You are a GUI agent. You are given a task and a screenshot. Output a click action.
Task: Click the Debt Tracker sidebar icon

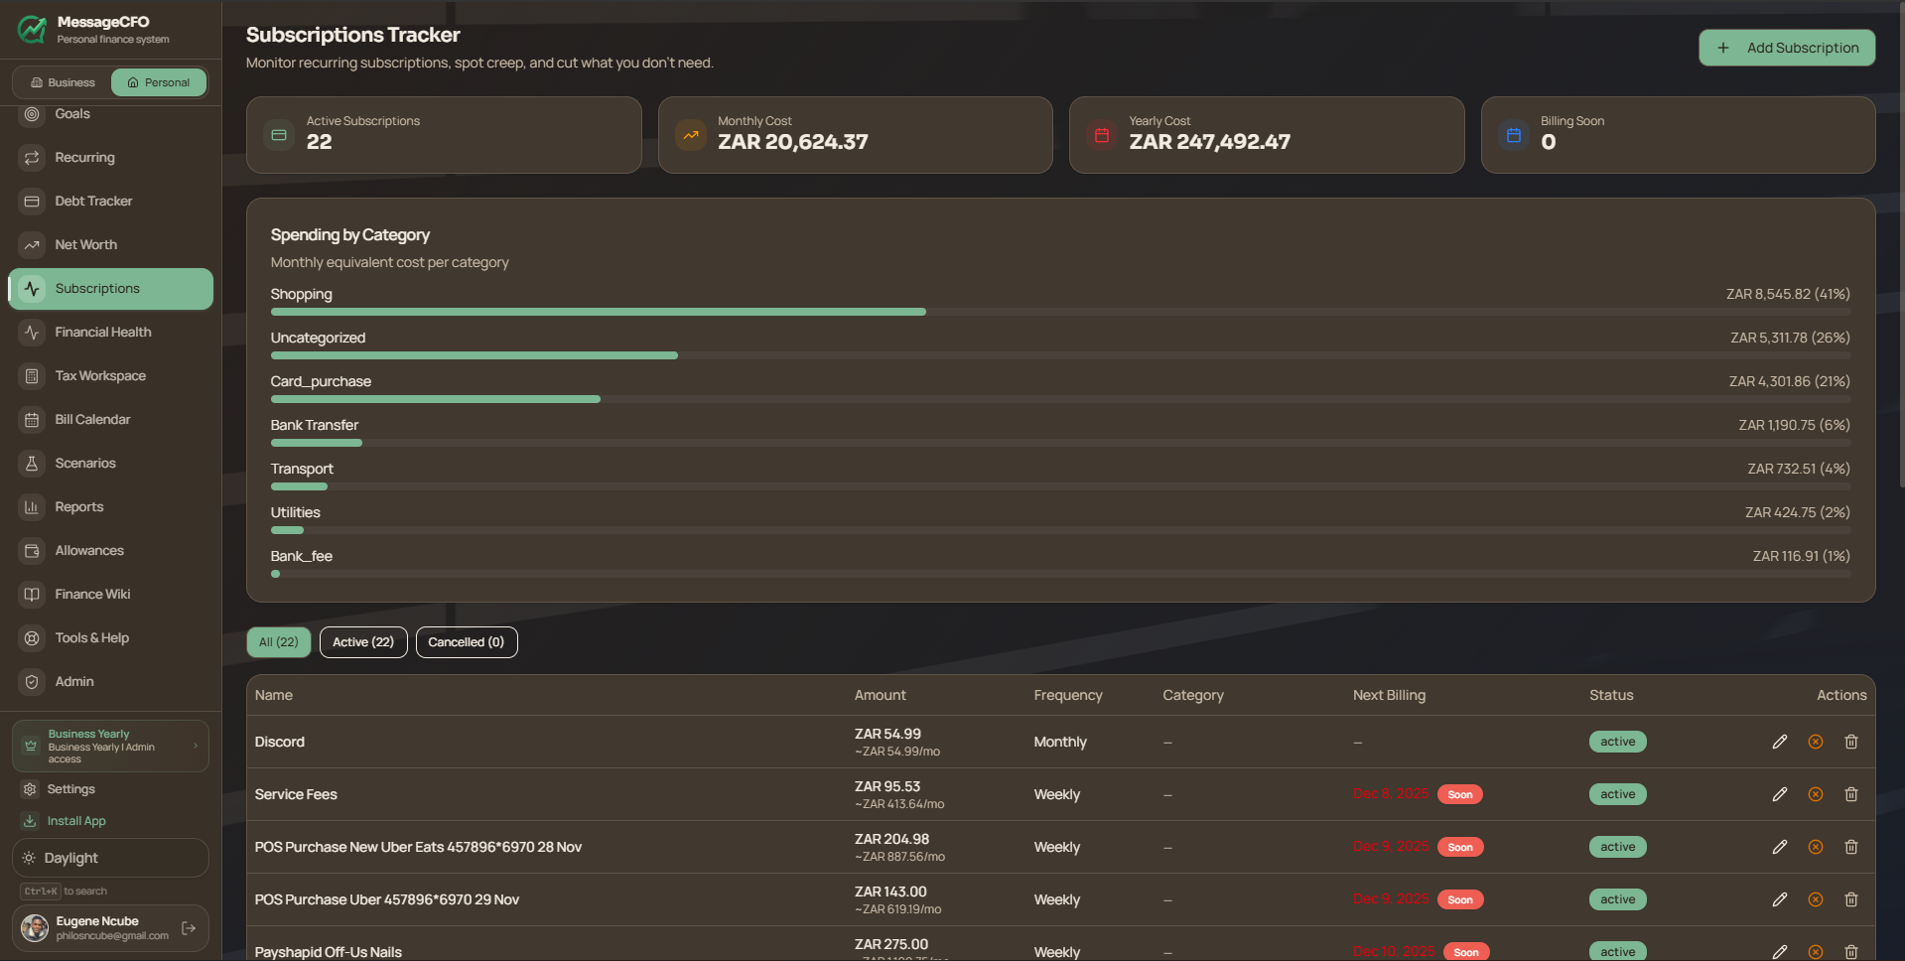(x=32, y=202)
